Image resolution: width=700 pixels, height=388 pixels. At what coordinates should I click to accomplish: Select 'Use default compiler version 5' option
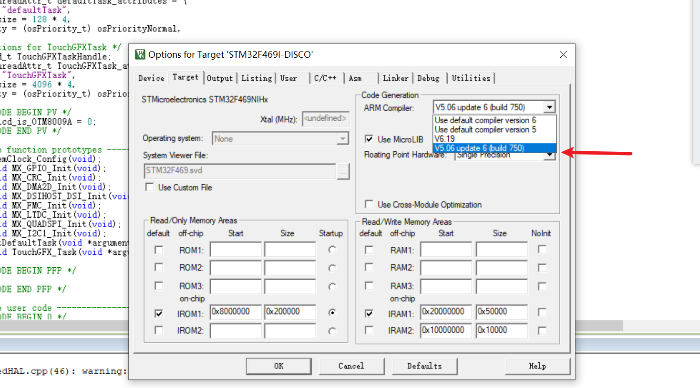click(x=494, y=129)
